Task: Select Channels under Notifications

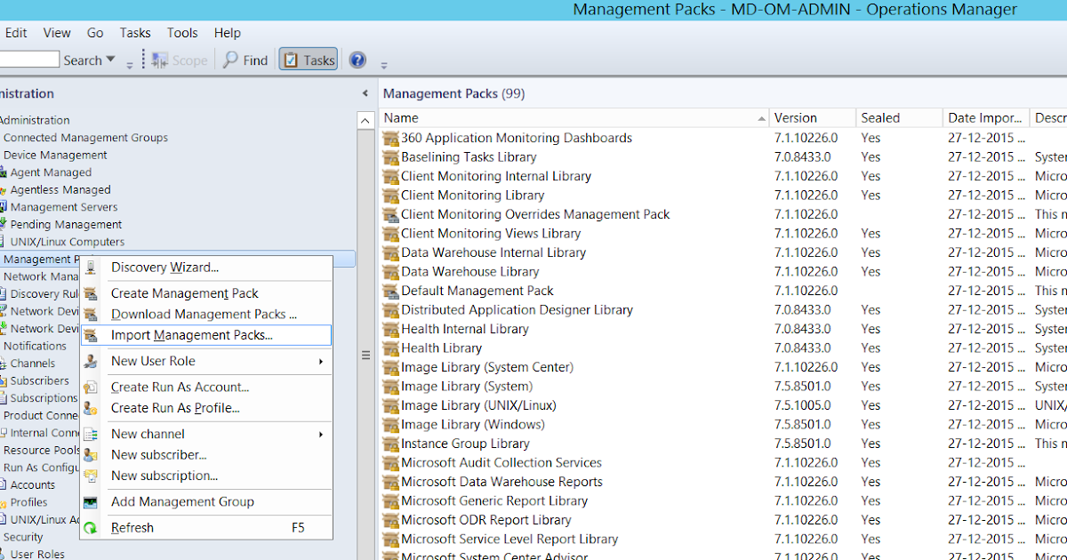Action: click(33, 364)
